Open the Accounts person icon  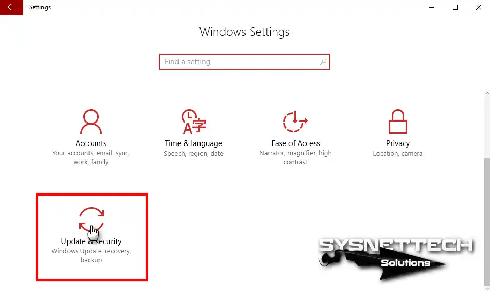[x=91, y=122]
